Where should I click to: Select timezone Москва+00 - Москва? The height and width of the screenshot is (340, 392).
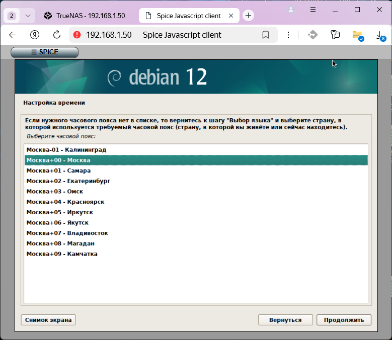click(x=196, y=160)
